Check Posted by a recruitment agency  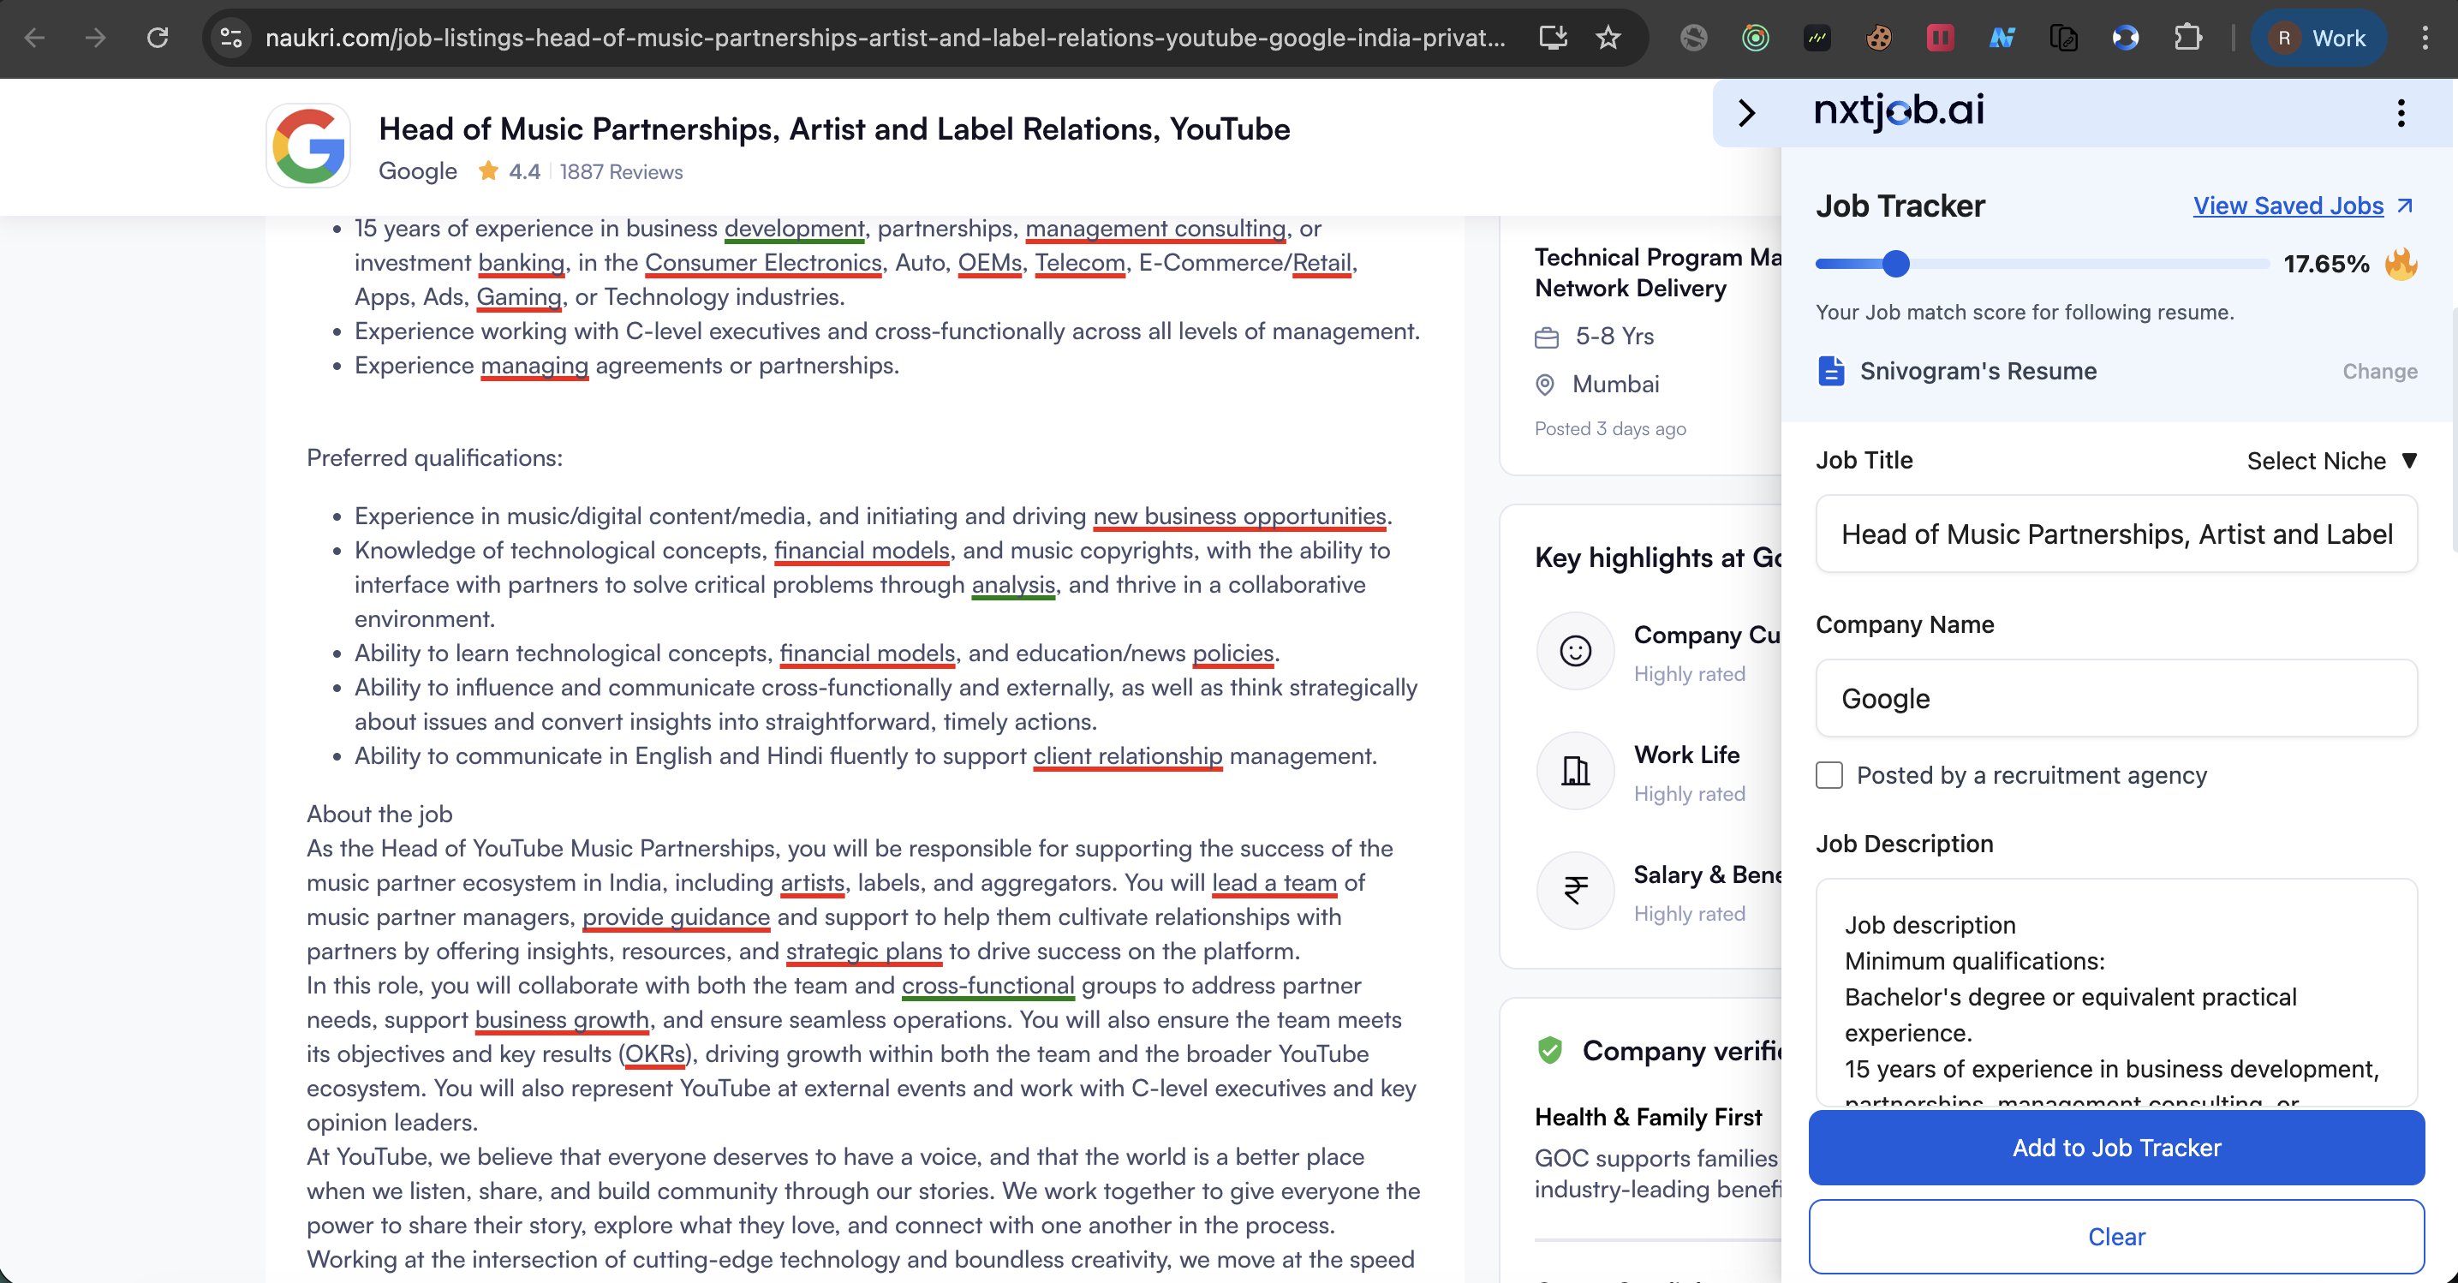[1829, 774]
